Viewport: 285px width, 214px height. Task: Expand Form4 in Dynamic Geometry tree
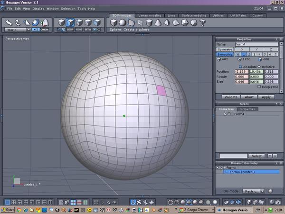click(x=225, y=167)
